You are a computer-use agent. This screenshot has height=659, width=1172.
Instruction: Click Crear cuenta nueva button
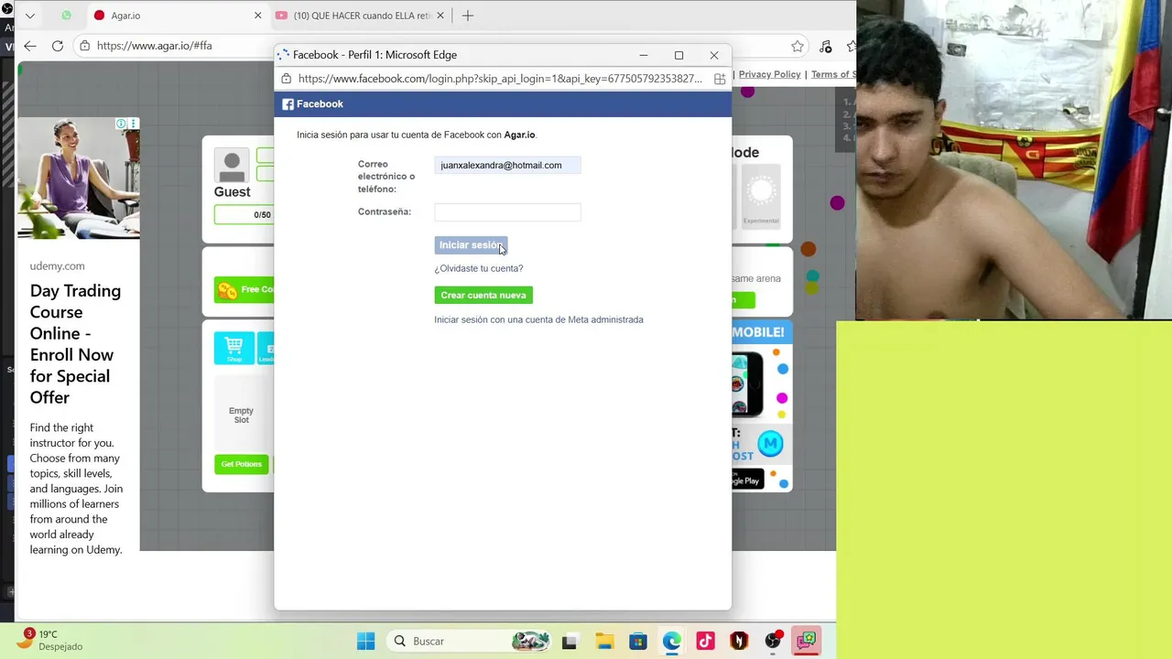[483, 295]
